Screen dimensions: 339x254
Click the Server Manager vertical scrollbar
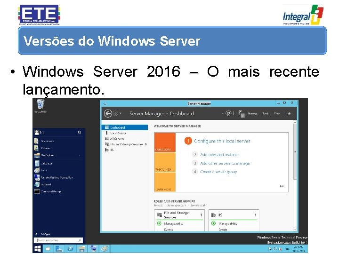[x=295, y=152]
